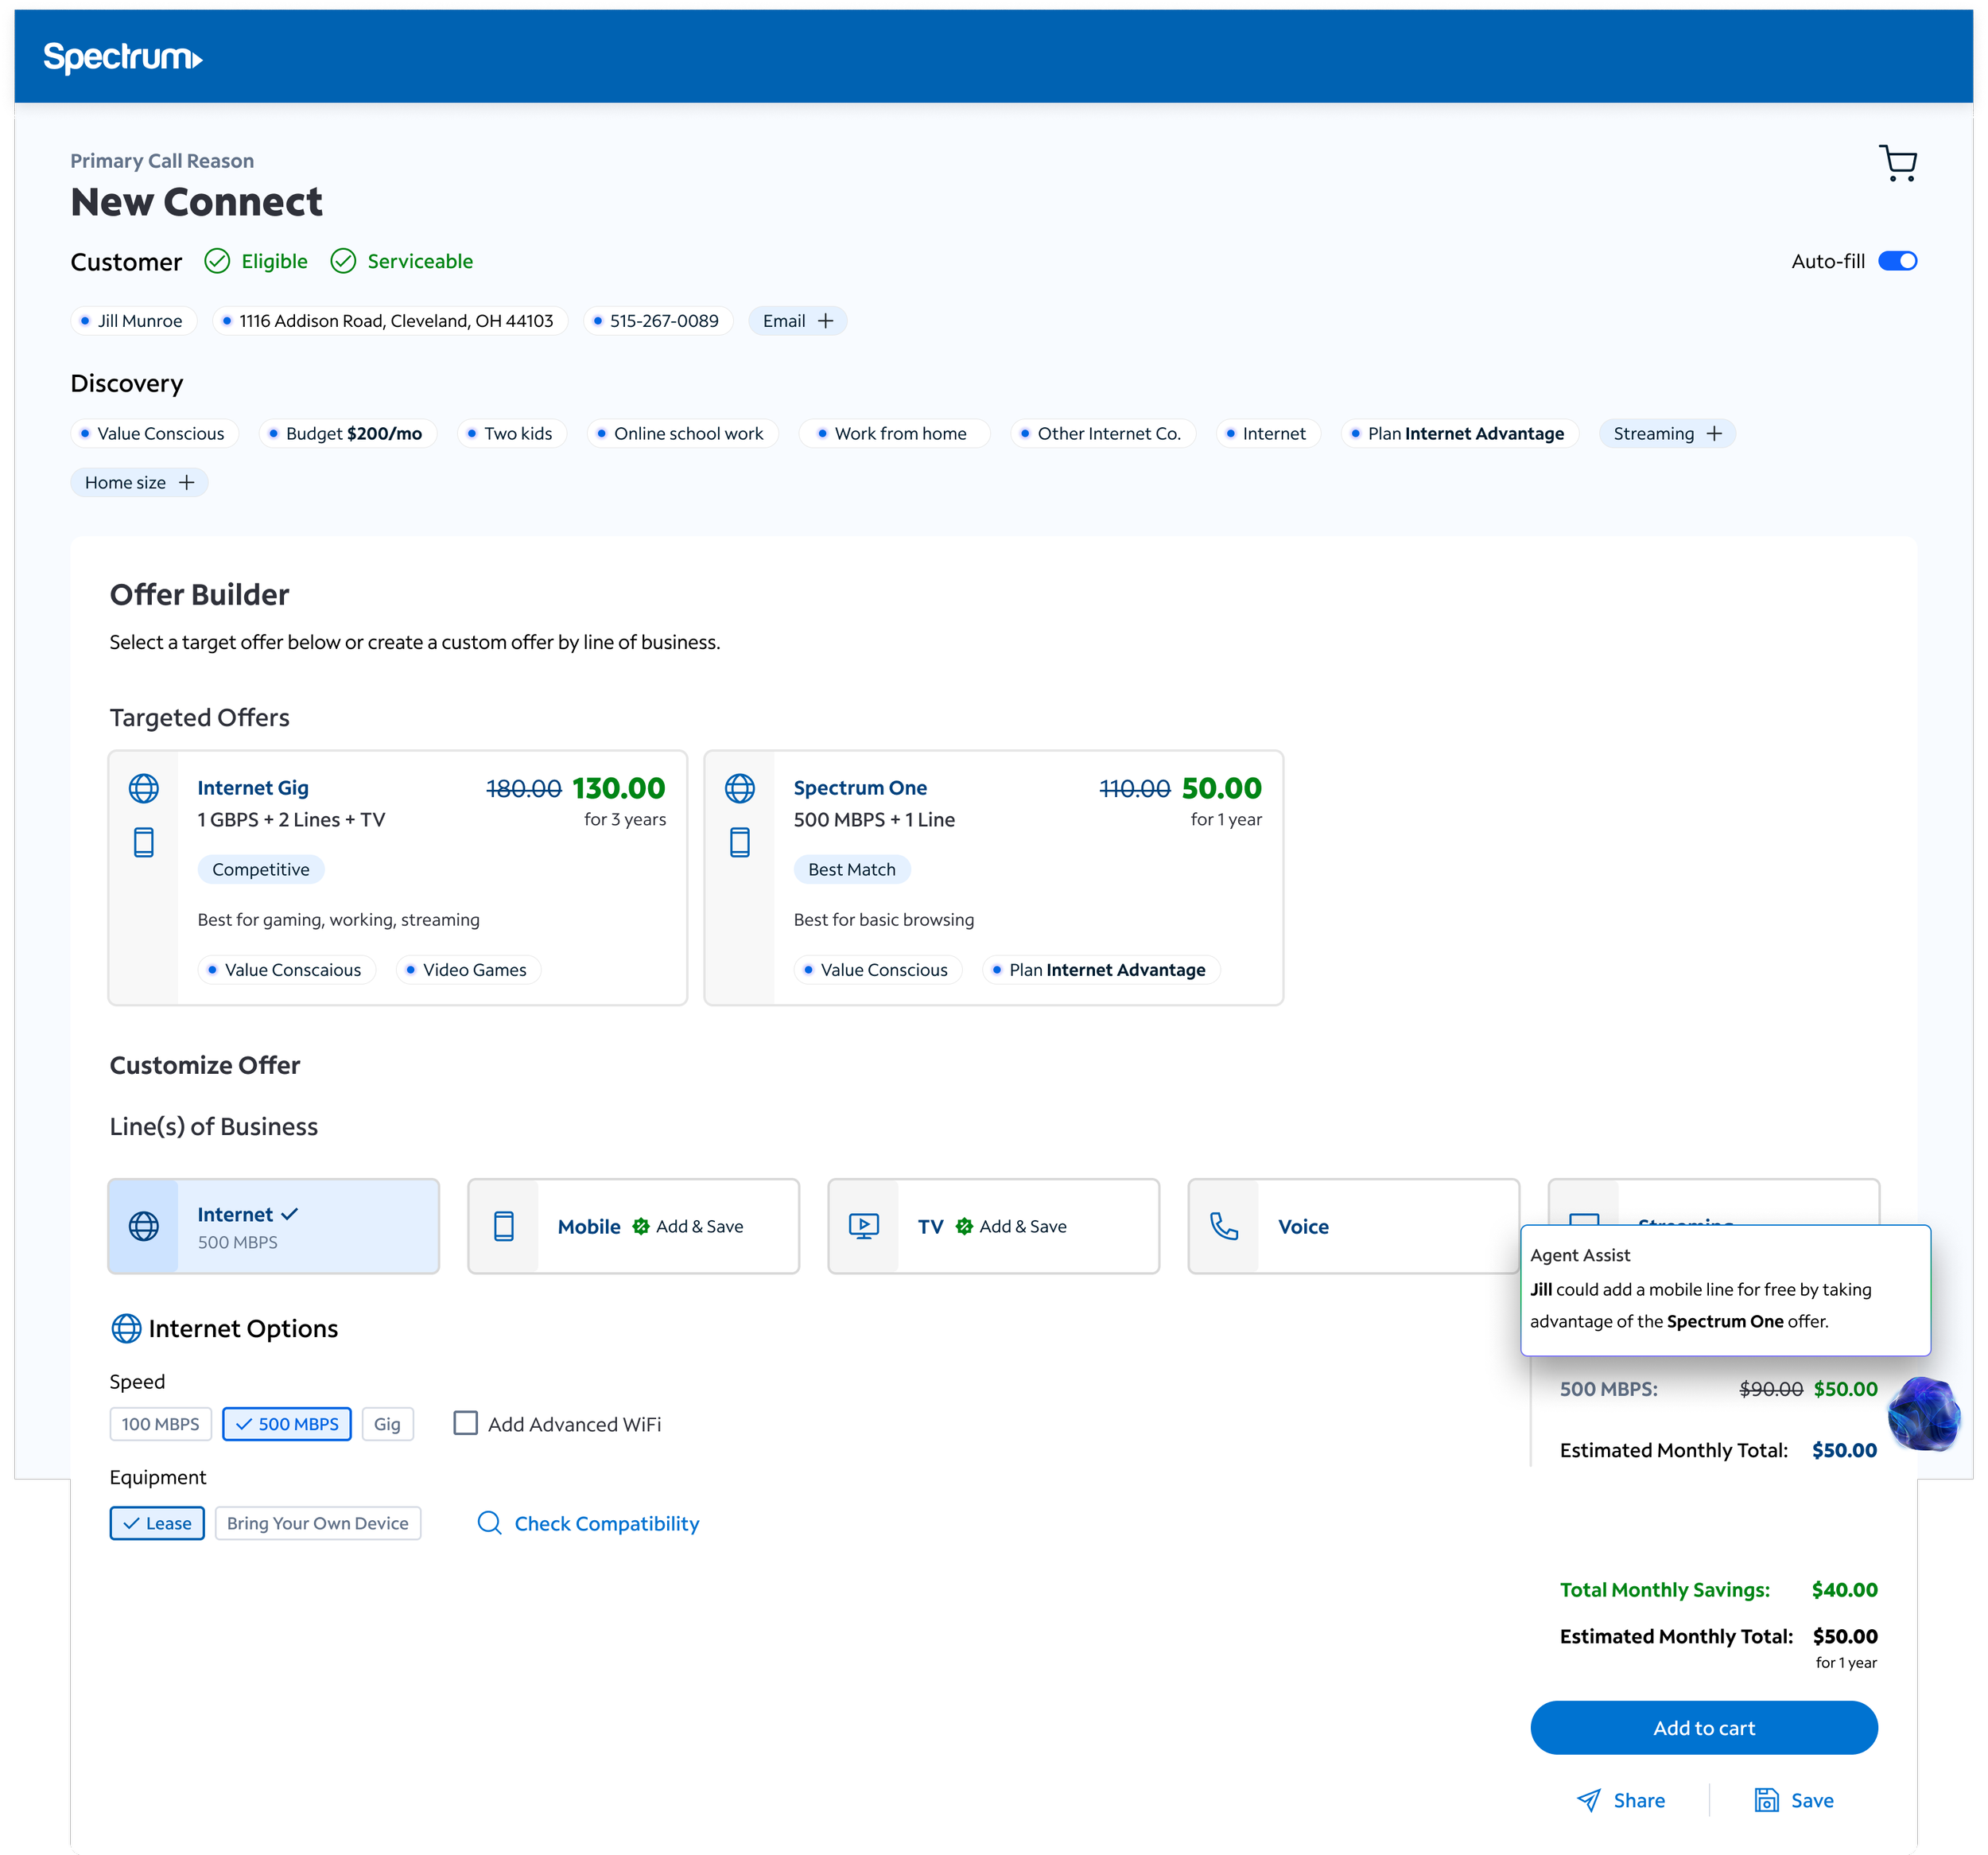Screen dimensions: 1988x1855
Task: Click the globe icon in Internet line card
Action: 144,1227
